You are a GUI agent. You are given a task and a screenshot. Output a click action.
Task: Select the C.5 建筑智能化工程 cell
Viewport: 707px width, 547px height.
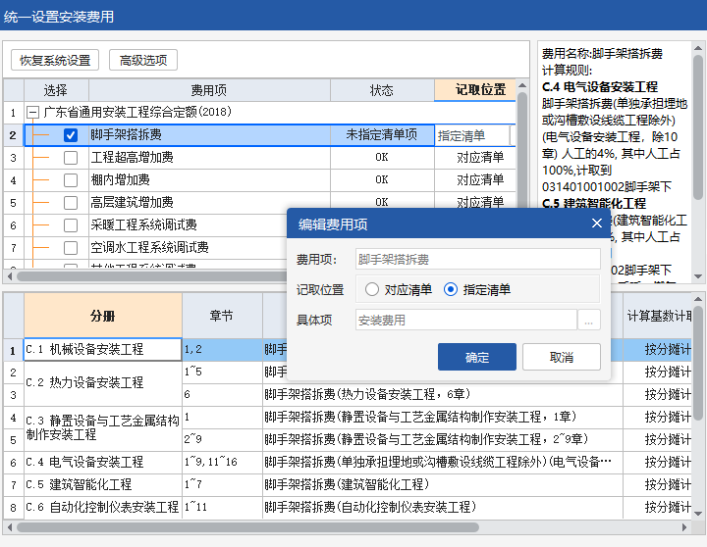coord(103,484)
